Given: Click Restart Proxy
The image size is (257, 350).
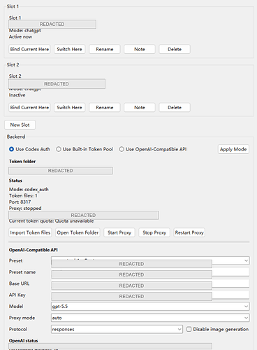Looking at the screenshot, I should click(189, 232).
